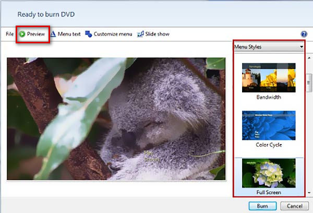Viewport: 313px width, 213px height.
Task: Click the Burn button
Action: tap(262, 206)
